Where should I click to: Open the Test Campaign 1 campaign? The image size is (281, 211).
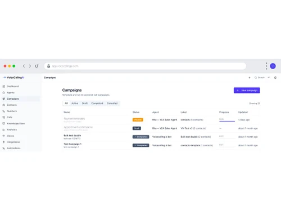coord(72,144)
